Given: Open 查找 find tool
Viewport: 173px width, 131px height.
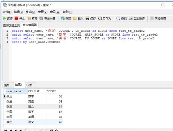Looking at the screenshot, I should 121,18.
